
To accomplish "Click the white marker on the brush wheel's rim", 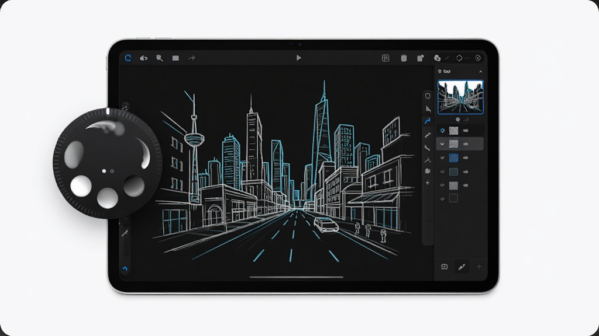I will 108,111.
